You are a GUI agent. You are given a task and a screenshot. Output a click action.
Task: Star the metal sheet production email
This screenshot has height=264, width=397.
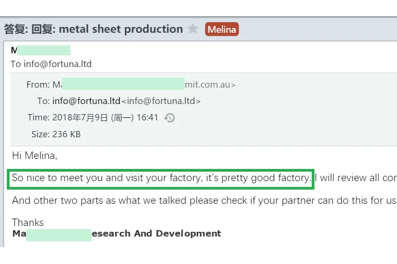193,29
